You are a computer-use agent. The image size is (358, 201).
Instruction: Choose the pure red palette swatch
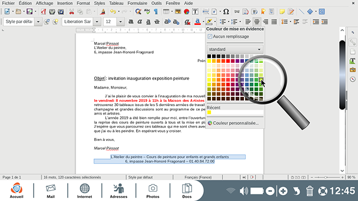click(x=228, y=61)
